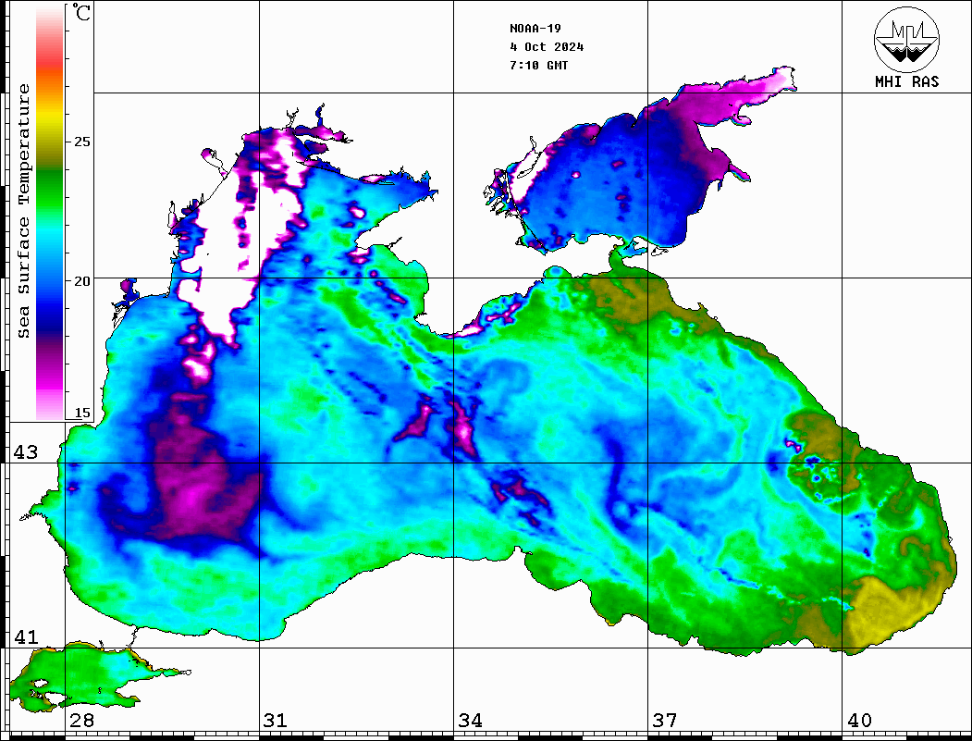The image size is (972, 741).
Task: Click the longitude label 34
Action: [x=470, y=720]
